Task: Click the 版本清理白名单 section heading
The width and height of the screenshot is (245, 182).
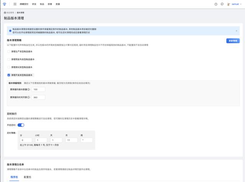Action: tap(15, 164)
